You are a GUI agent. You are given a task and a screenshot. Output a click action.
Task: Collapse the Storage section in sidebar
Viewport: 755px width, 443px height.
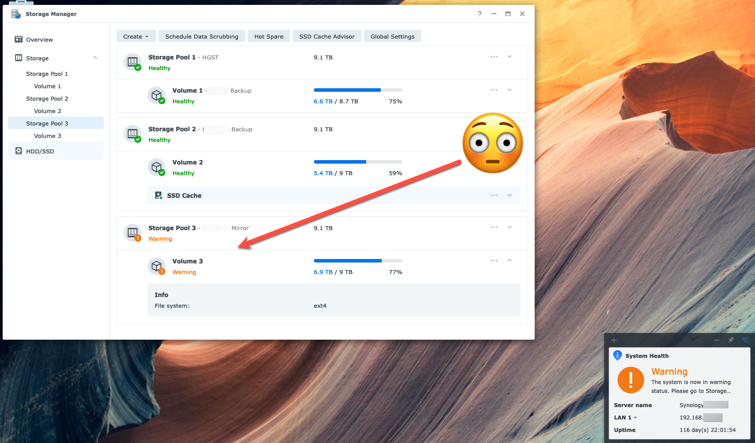tap(95, 58)
